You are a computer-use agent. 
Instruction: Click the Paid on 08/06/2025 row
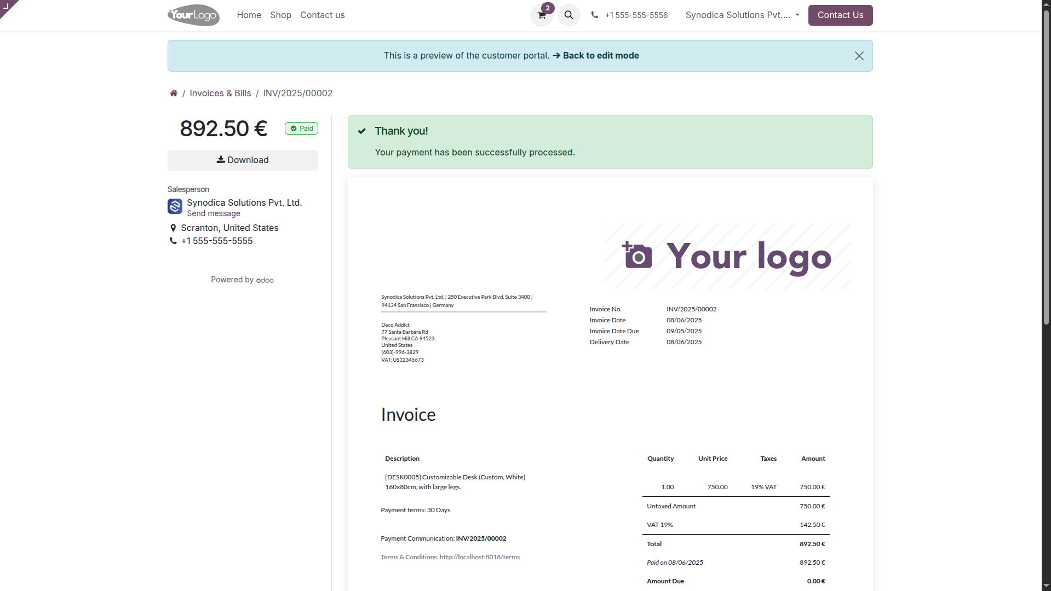736,563
